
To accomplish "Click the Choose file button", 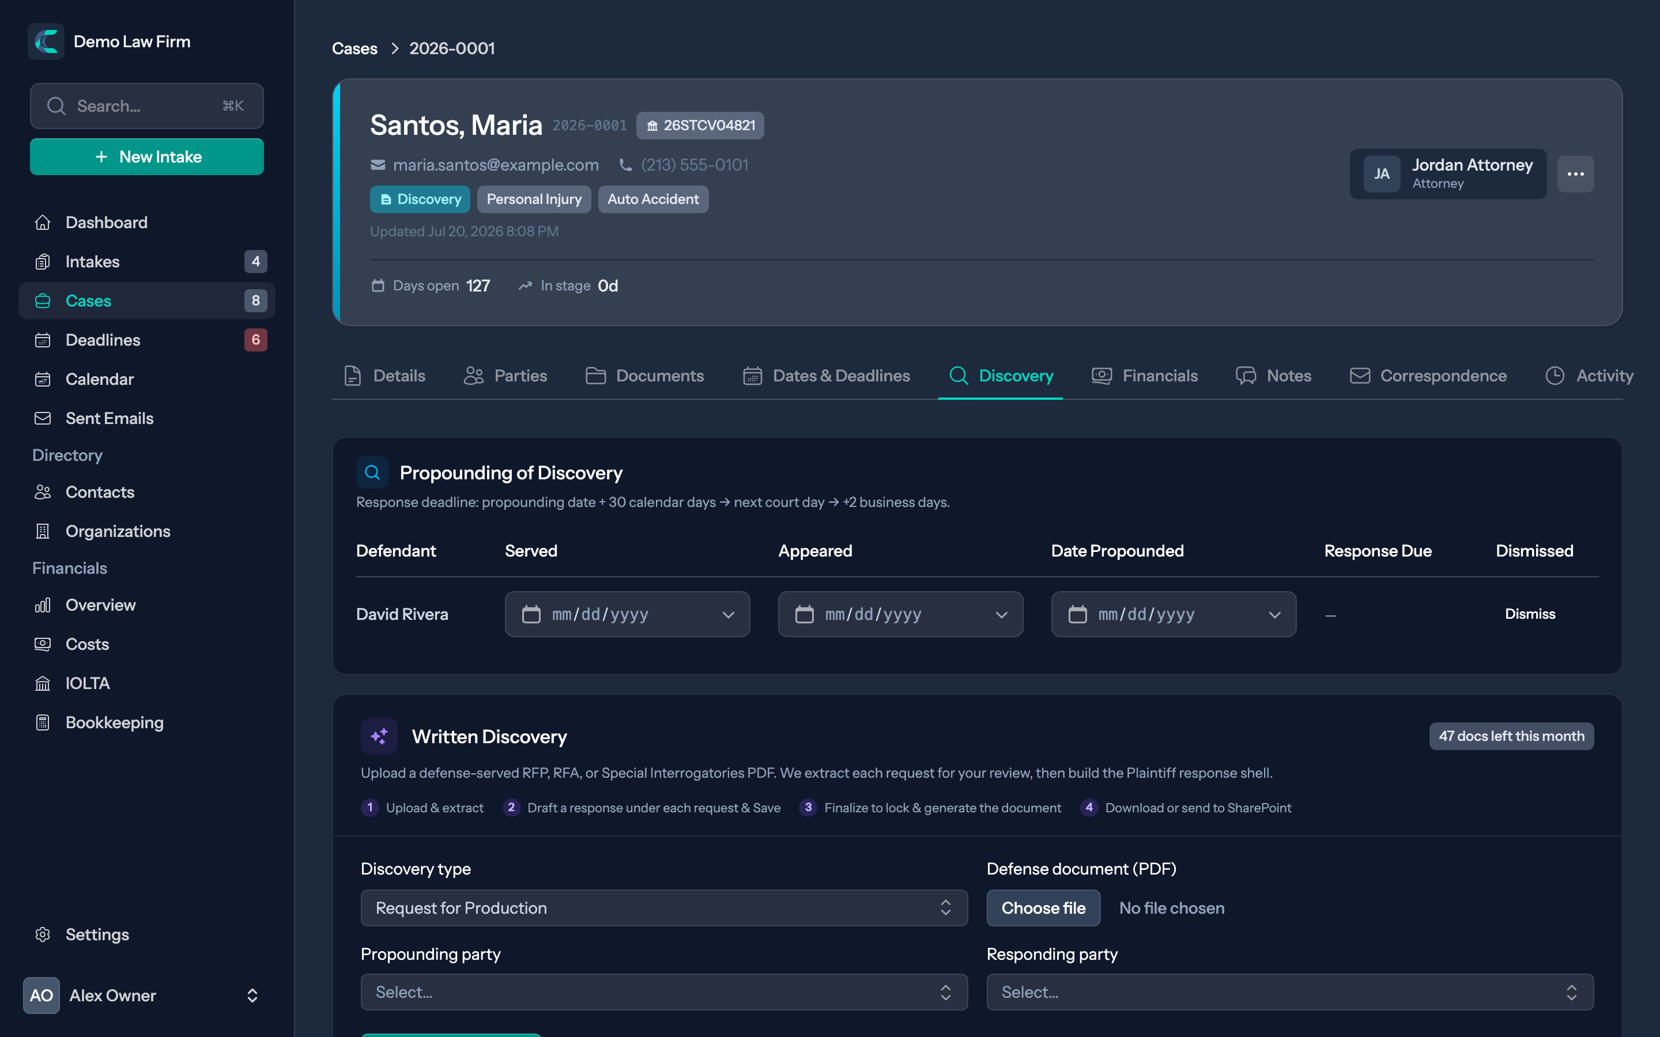I will point(1043,908).
